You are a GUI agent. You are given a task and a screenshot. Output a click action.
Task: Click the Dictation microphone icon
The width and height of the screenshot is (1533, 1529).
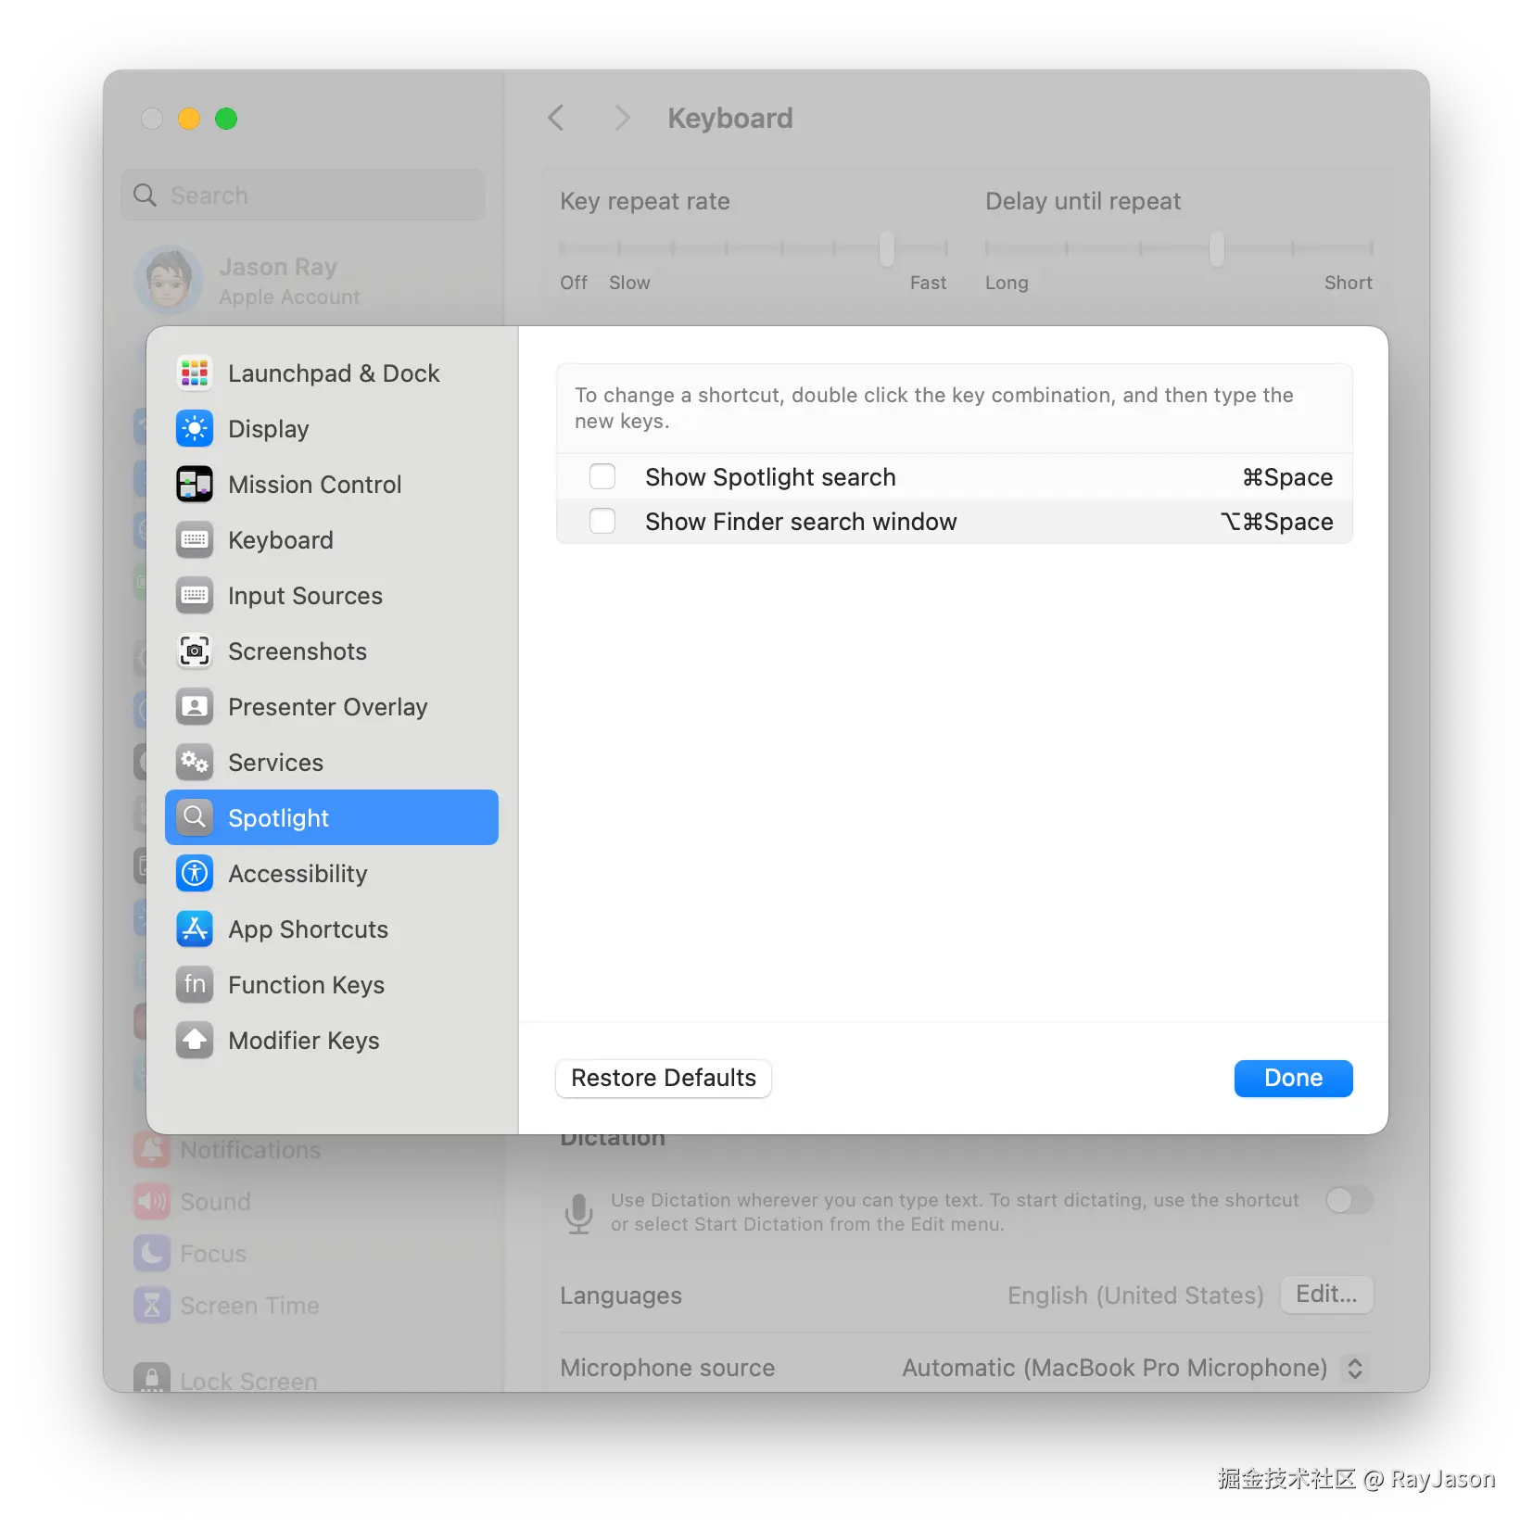[579, 1213]
